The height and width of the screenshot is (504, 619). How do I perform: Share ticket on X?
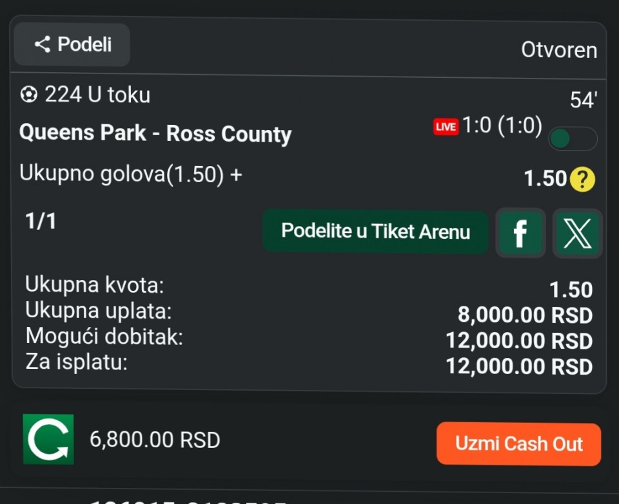pyautogui.click(x=577, y=232)
